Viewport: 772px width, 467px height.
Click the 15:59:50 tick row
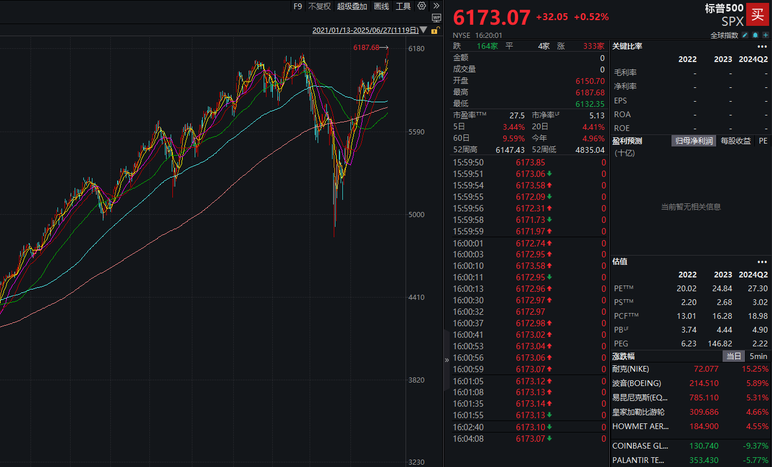pyautogui.click(x=529, y=163)
